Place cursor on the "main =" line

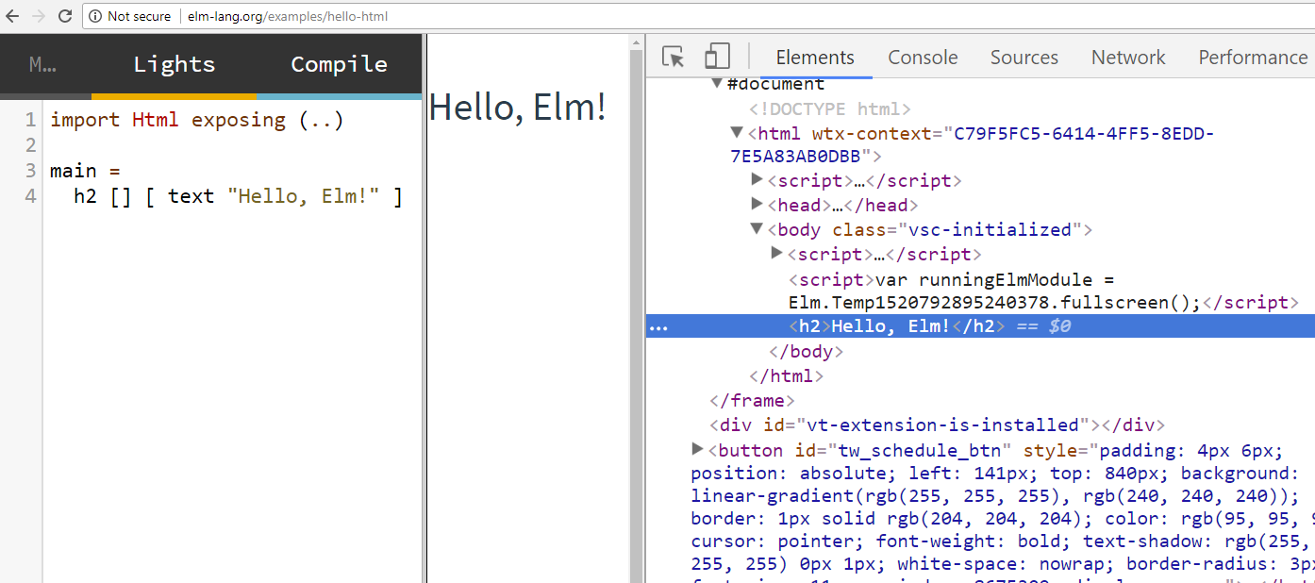tap(86, 171)
